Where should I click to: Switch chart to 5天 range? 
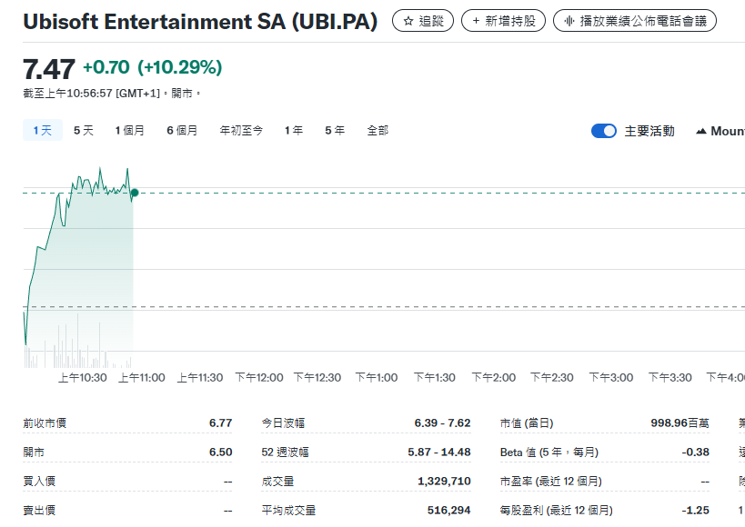84,131
